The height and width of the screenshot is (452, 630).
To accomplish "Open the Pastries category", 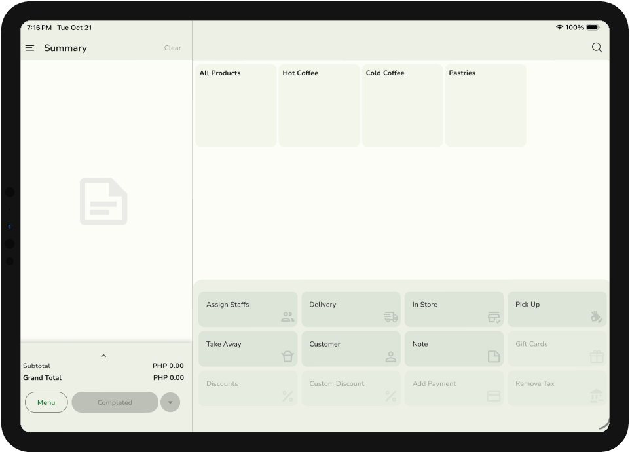I will (485, 105).
